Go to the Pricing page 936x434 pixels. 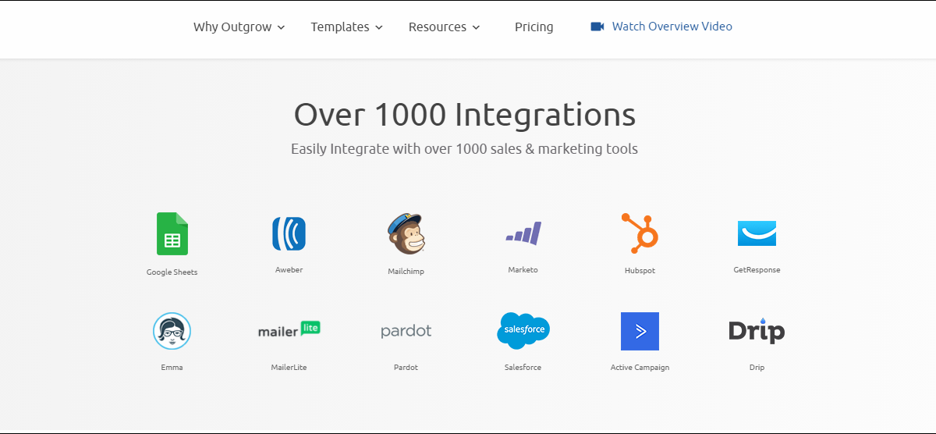(534, 27)
